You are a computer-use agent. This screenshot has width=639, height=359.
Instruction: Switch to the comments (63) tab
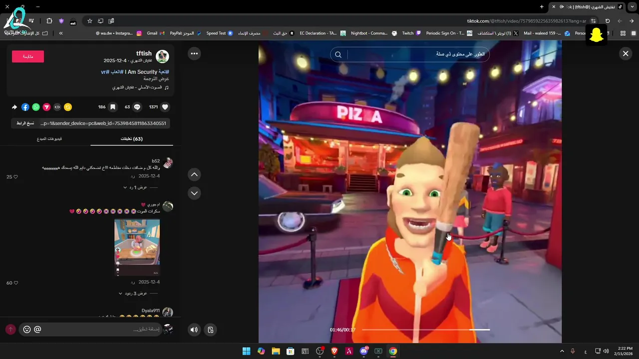(132, 139)
